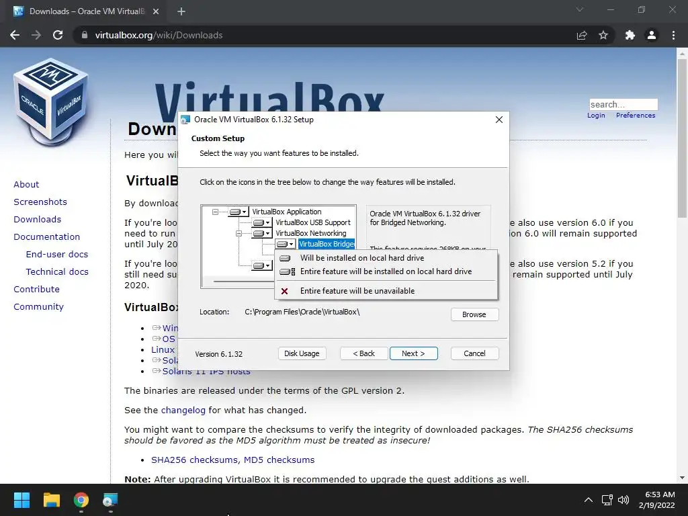Click the address bar URL
Viewport: 688px width, 516px height.
159,35
